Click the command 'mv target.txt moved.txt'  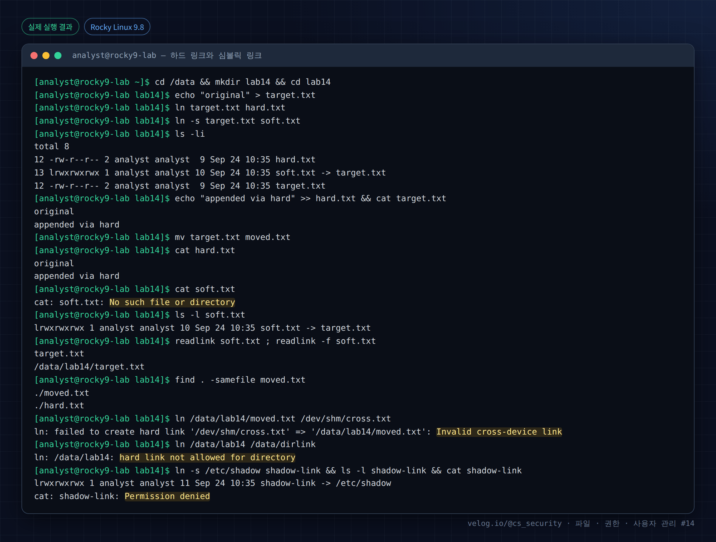(x=232, y=237)
